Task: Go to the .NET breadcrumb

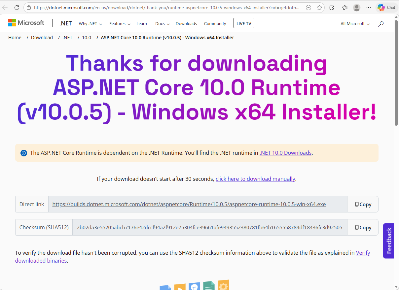Action: pos(67,38)
